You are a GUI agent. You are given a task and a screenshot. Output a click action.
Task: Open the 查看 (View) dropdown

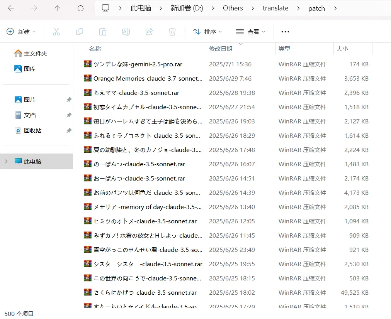point(250,32)
